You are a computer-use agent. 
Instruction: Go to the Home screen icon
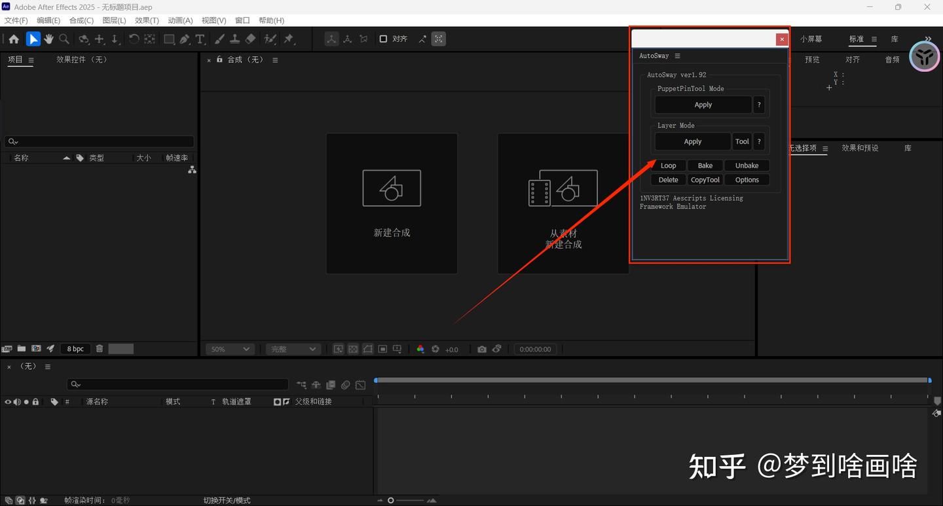pyautogui.click(x=14, y=39)
